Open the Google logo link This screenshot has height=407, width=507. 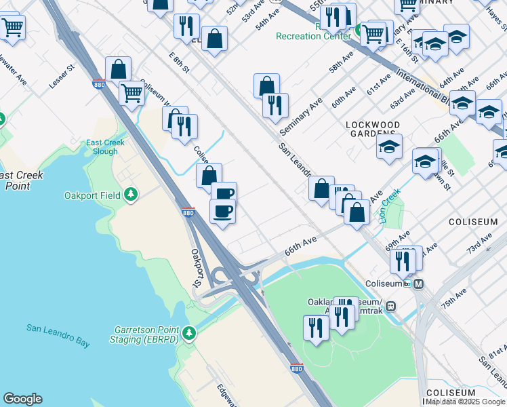coord(22,399)
